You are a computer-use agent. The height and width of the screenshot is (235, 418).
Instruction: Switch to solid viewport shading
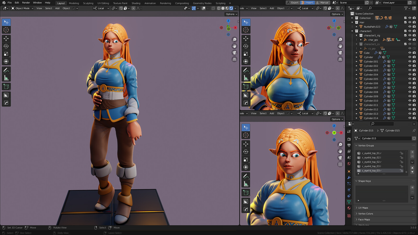tap(223, 8)
